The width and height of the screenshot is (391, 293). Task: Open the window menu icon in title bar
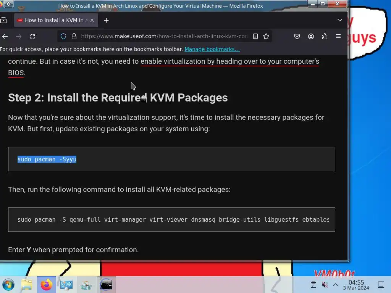8,4
